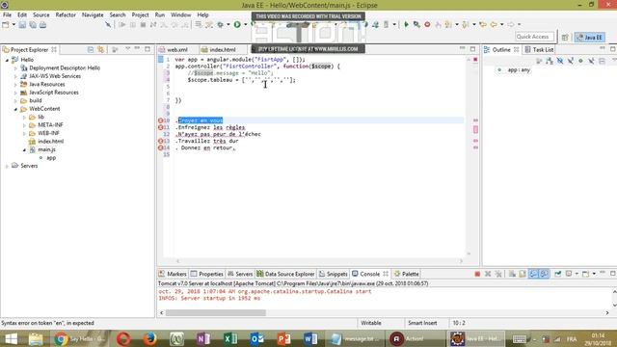Click the red Terminate console icon
The height and width of the screenshot is (347, 617).
(x=477, y=274)
